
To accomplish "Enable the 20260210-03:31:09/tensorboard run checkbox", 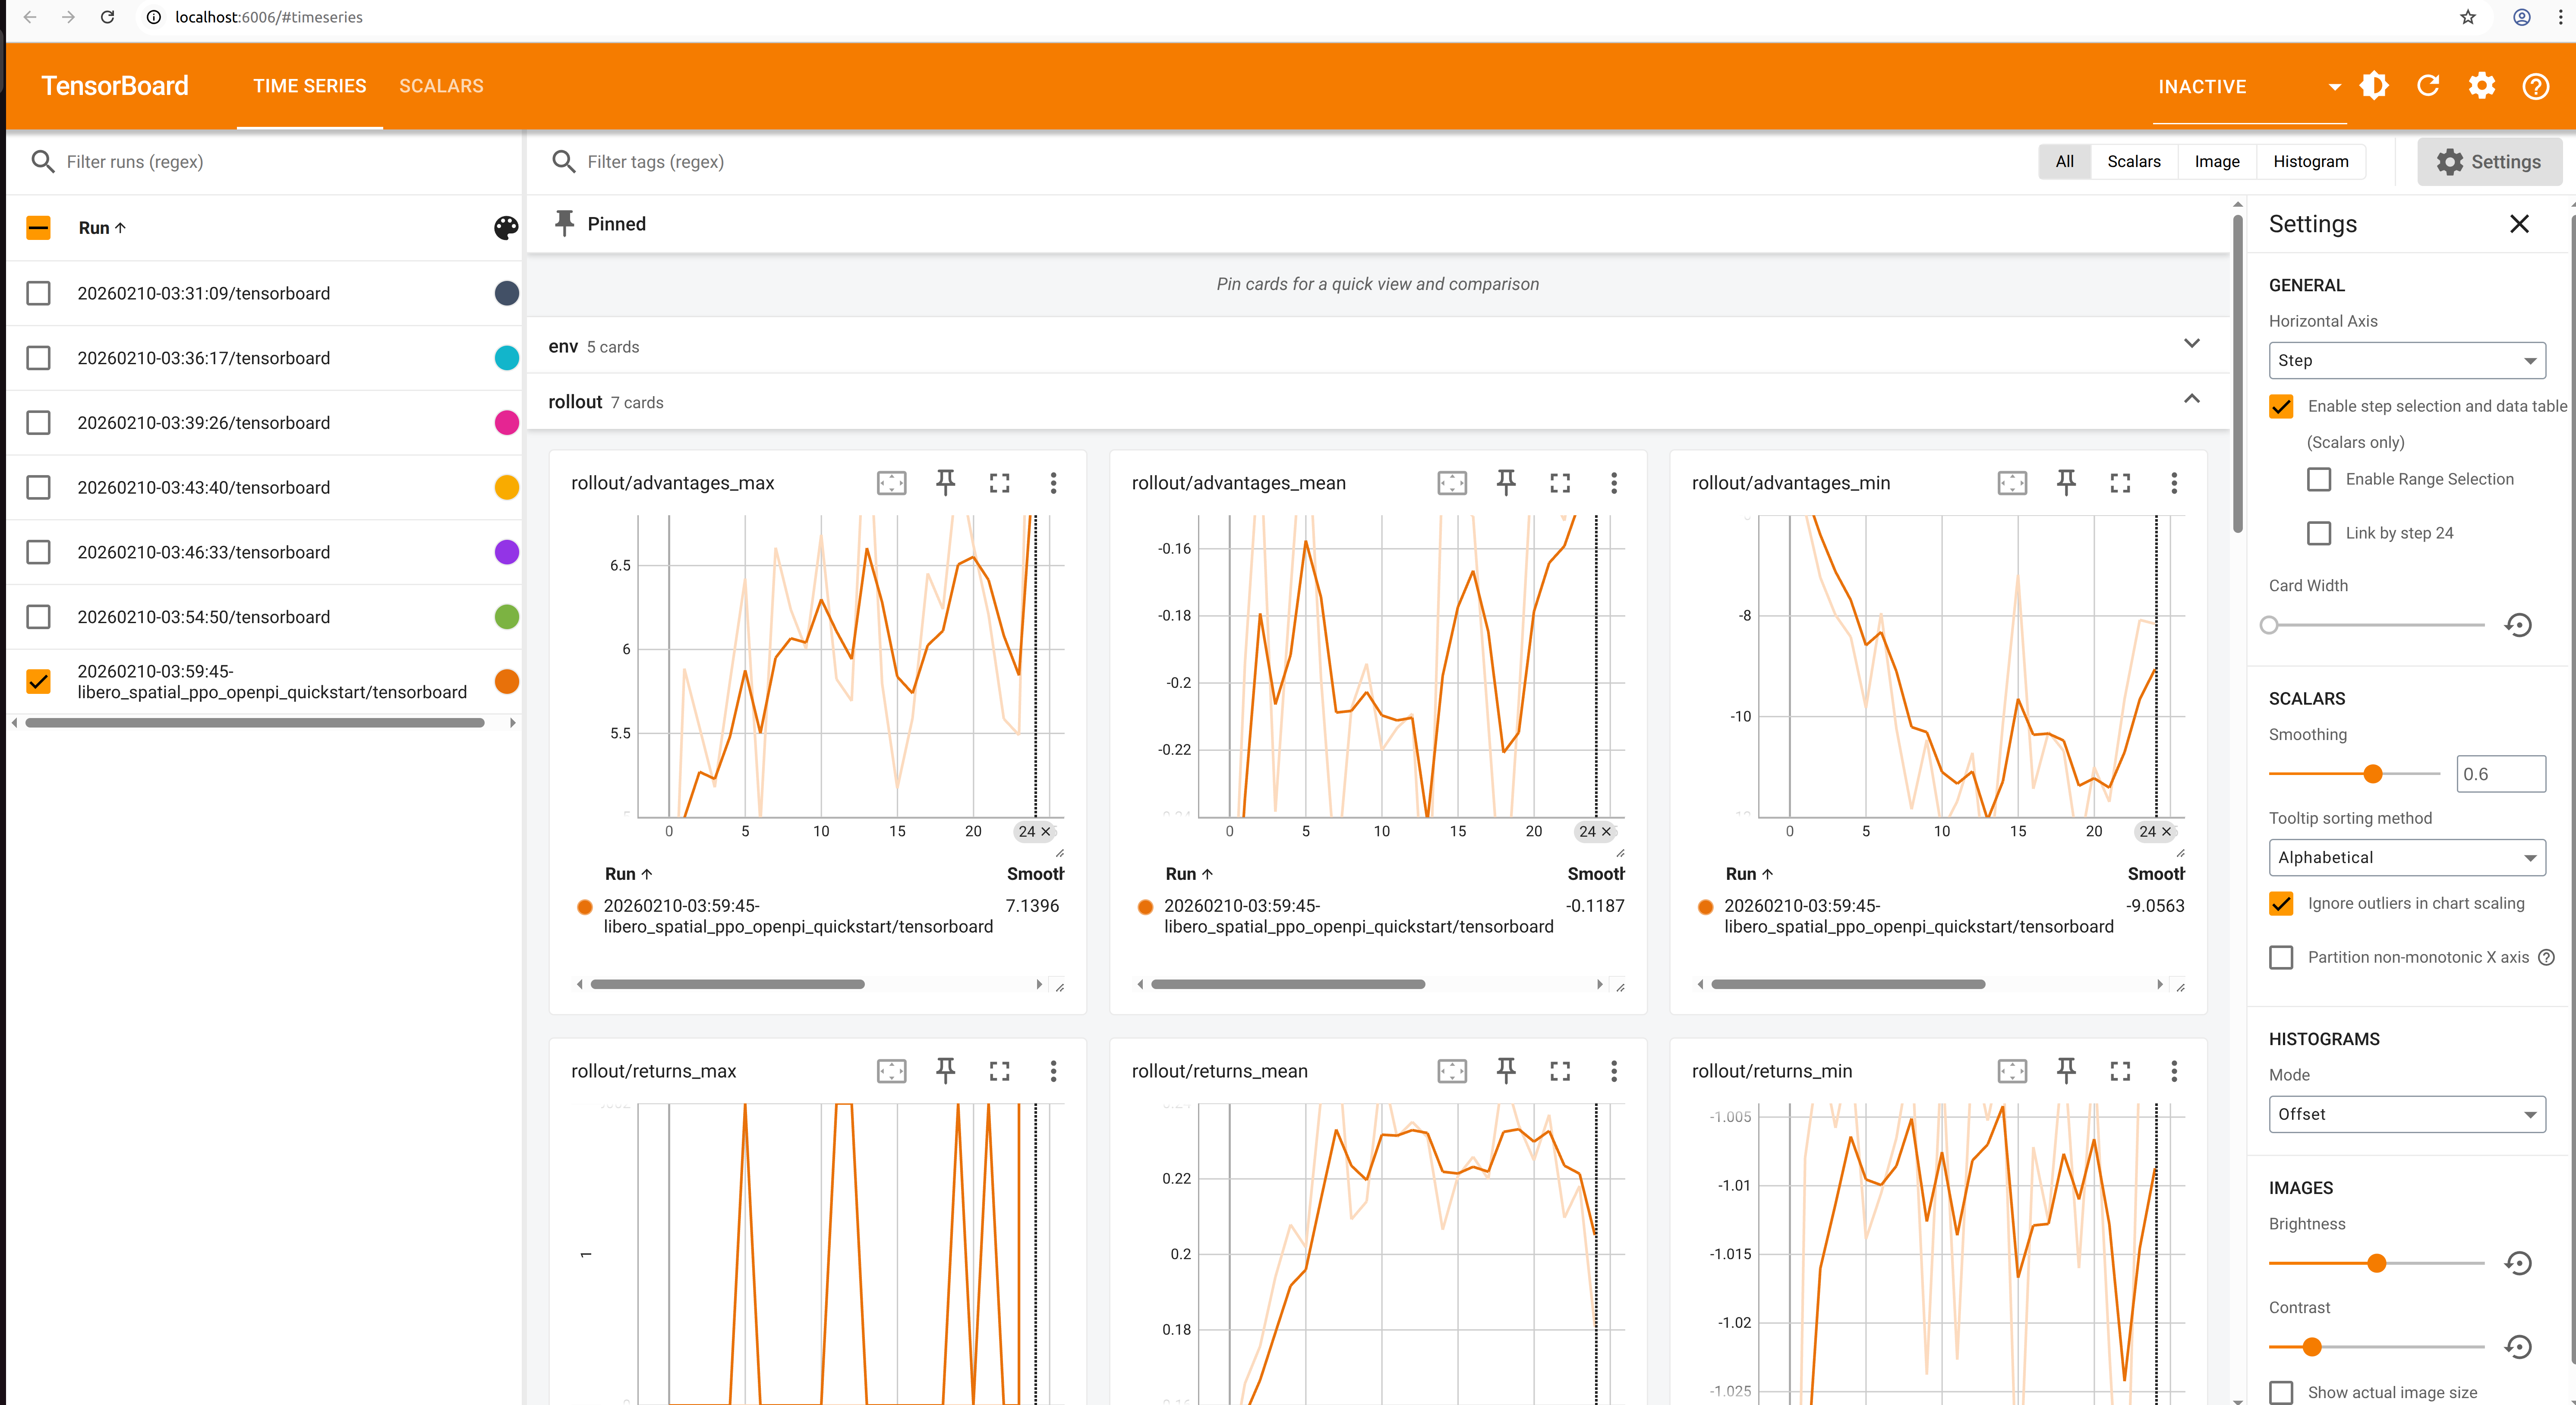I will (38, 293).
